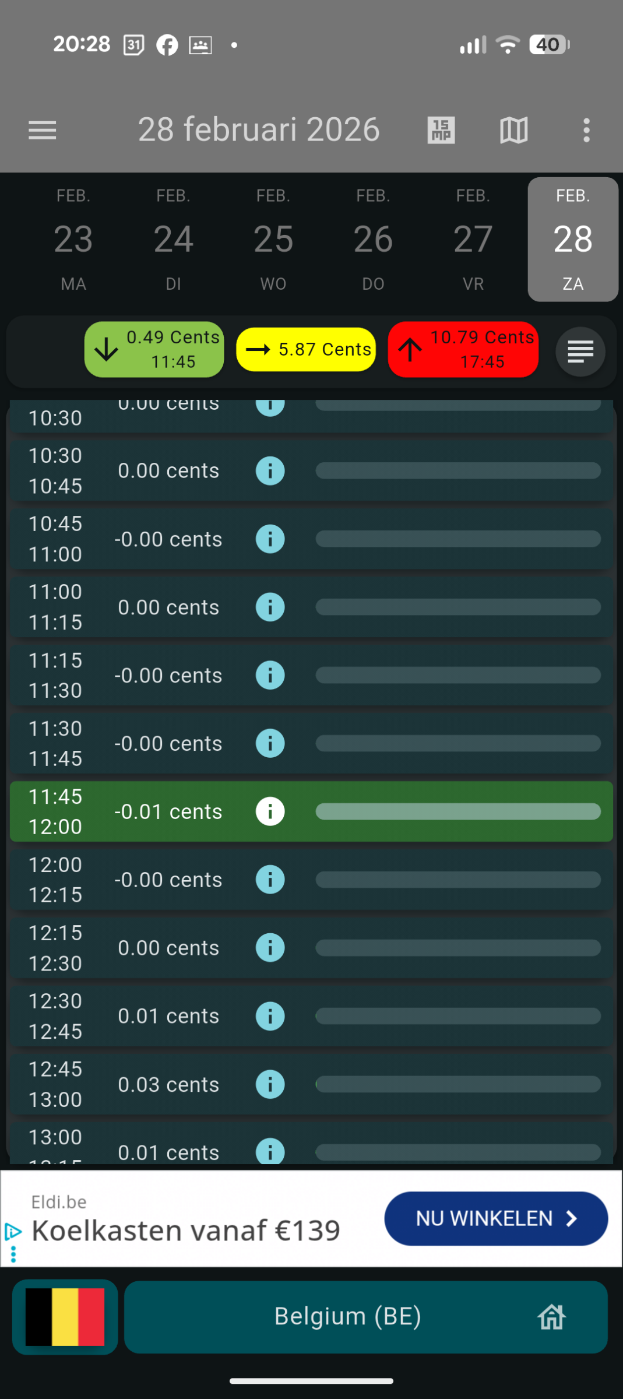Show info for the 12:30–12:45 slot

click(x=270, y=1016)
